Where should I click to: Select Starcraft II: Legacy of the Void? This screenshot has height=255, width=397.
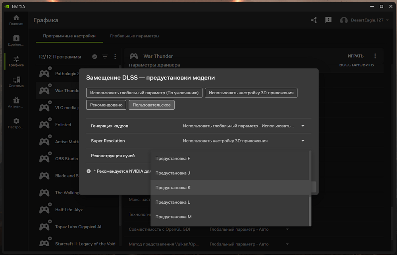[85, 244]
